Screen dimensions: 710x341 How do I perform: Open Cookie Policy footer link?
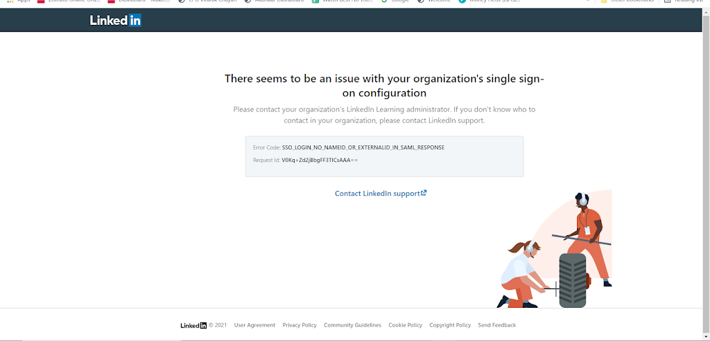(x=405, y=325)
